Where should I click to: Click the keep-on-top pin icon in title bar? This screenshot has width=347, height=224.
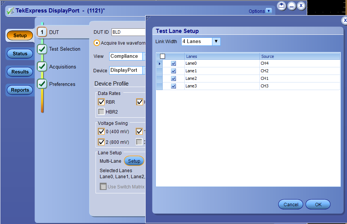[281, 6]
